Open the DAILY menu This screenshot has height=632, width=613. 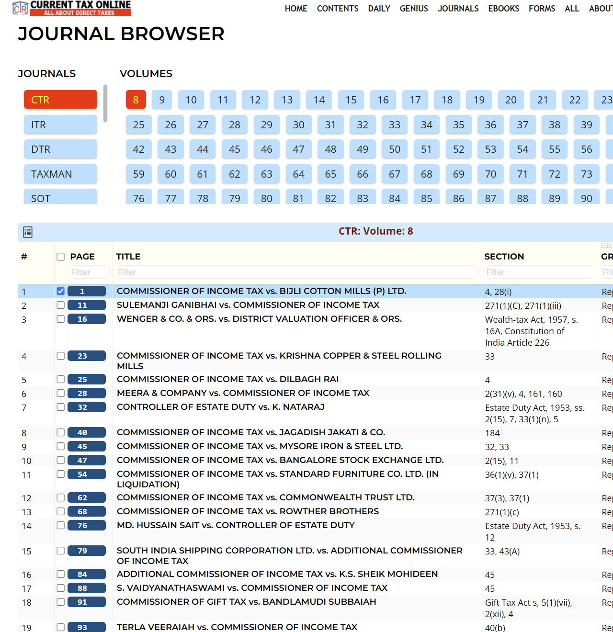coord(379,9)
